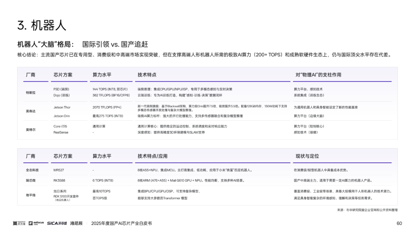The image size is (415, 233).
Task: Click the "百TOPS级" value
Action: pyautogui.click(x=100, y=198)
